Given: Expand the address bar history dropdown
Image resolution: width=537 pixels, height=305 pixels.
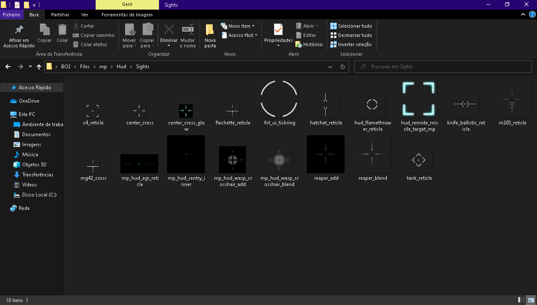Looking at the screenshot, I should click(331, 67).
